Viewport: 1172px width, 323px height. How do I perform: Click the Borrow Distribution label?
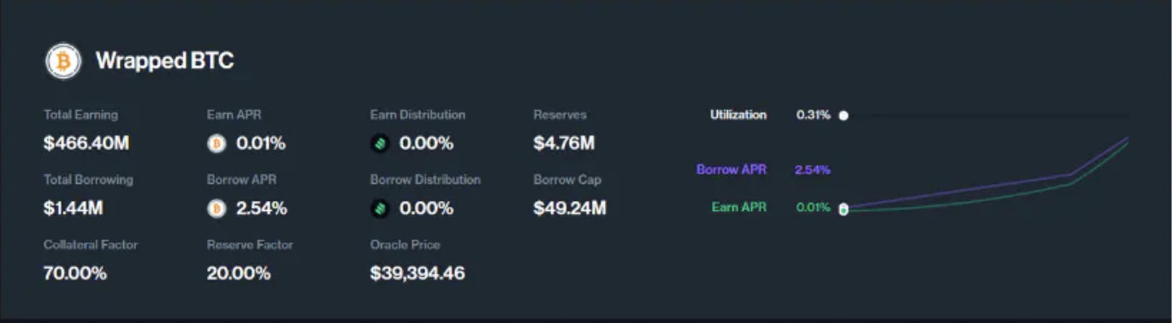425,179
